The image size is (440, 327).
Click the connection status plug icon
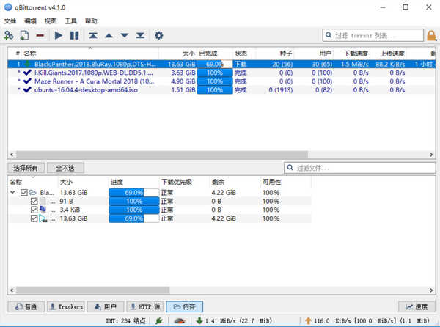pyautogui.click(x=159, y=320)
